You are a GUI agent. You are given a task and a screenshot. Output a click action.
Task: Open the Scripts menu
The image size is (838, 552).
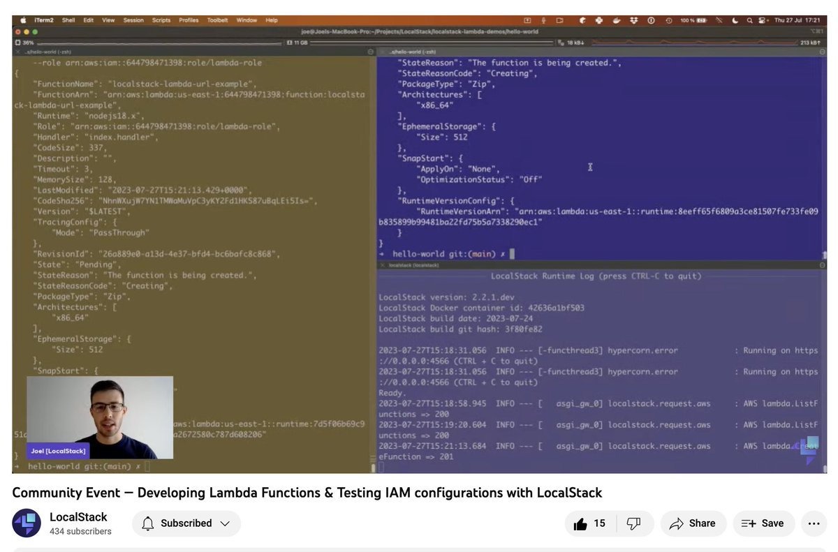coord(161,20)
